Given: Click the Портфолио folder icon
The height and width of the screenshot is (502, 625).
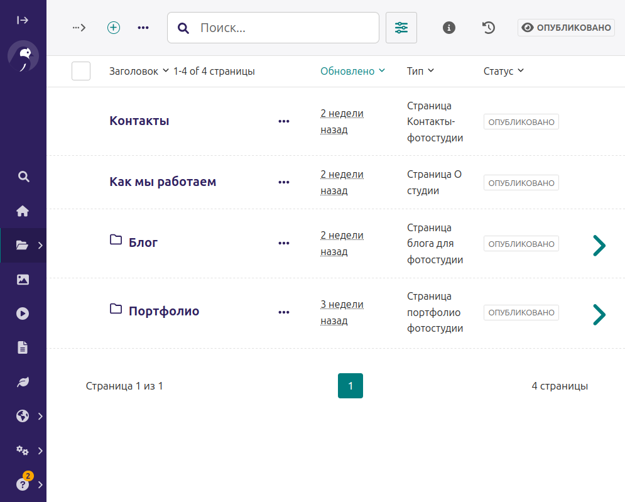Looking at the screenshot, I should click(x=116, y=308).
